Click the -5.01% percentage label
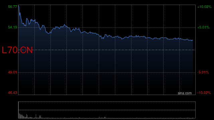 (203, 72)
